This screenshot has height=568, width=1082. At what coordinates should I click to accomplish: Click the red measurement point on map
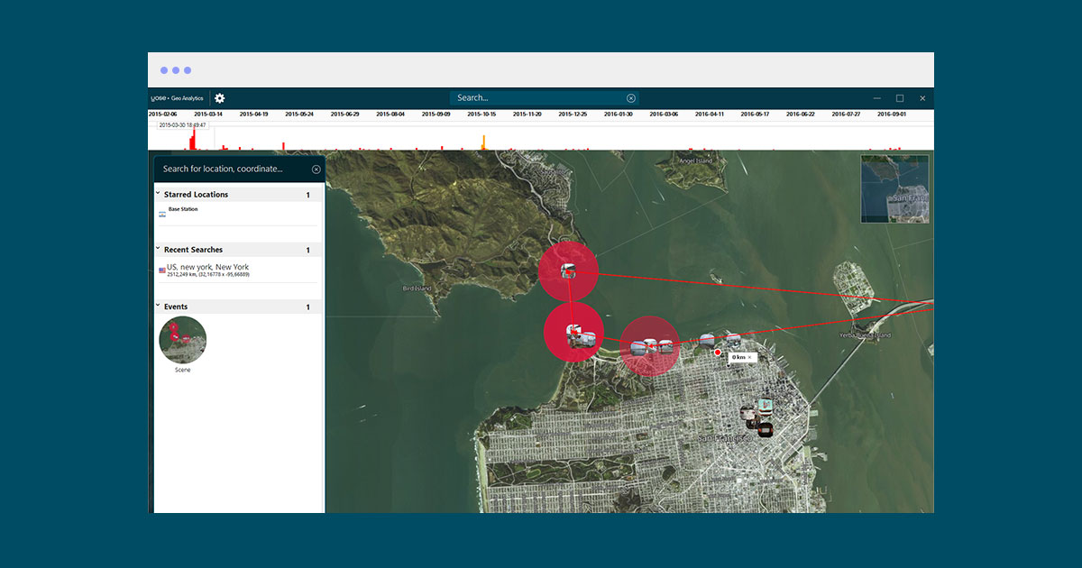(718, 354)
